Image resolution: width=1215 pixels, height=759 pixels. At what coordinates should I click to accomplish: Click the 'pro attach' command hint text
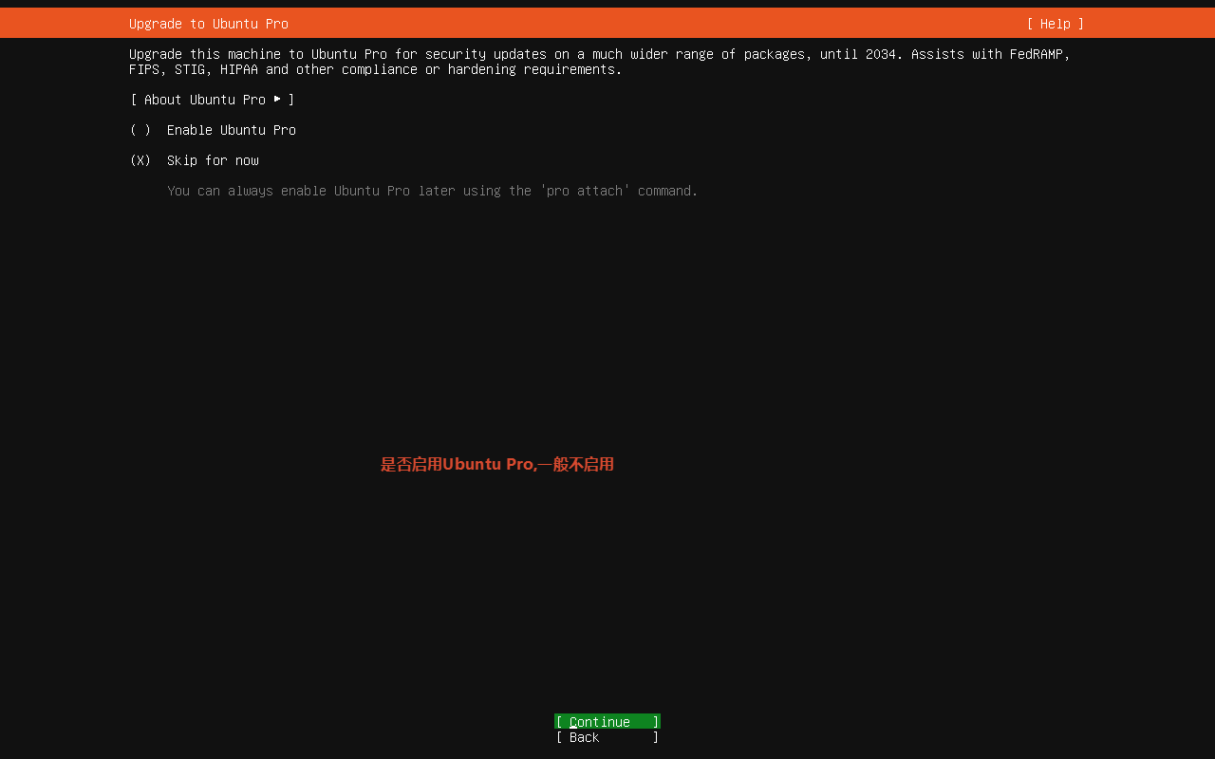433,191
